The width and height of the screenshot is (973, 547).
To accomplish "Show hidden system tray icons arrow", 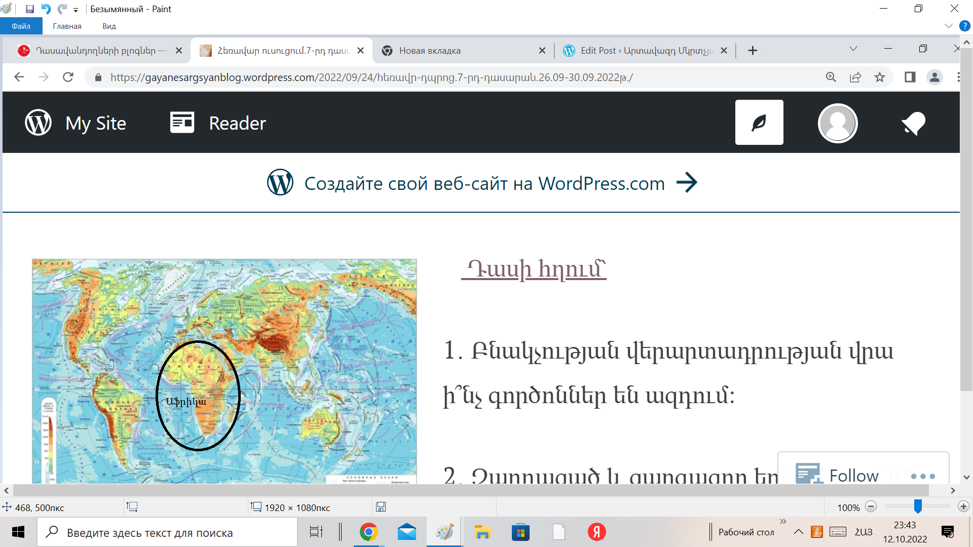I will 798,532.
